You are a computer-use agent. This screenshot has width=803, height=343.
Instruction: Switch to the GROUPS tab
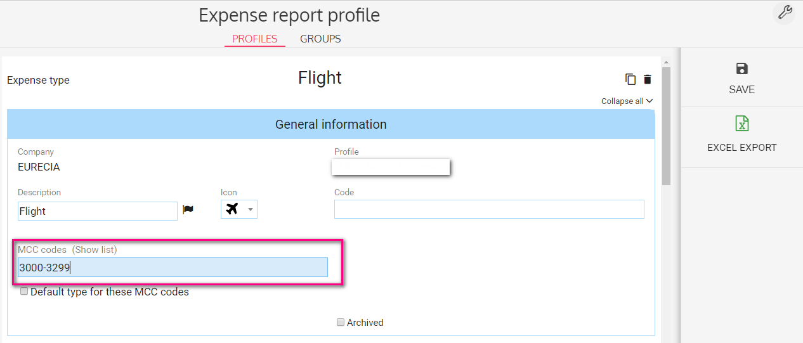pyautogui.click(x=320, y=39)
